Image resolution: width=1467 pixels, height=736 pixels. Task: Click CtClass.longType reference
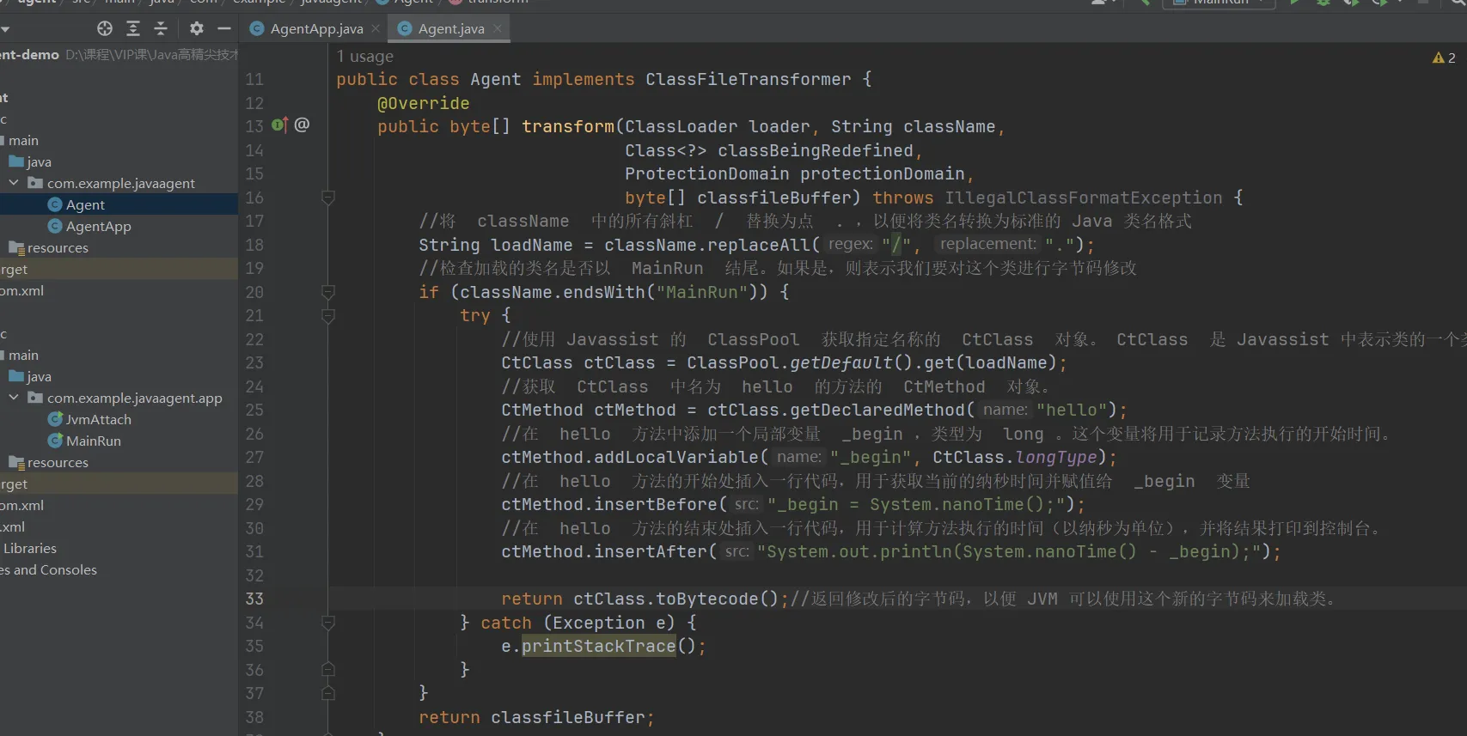pos(1015,457)
